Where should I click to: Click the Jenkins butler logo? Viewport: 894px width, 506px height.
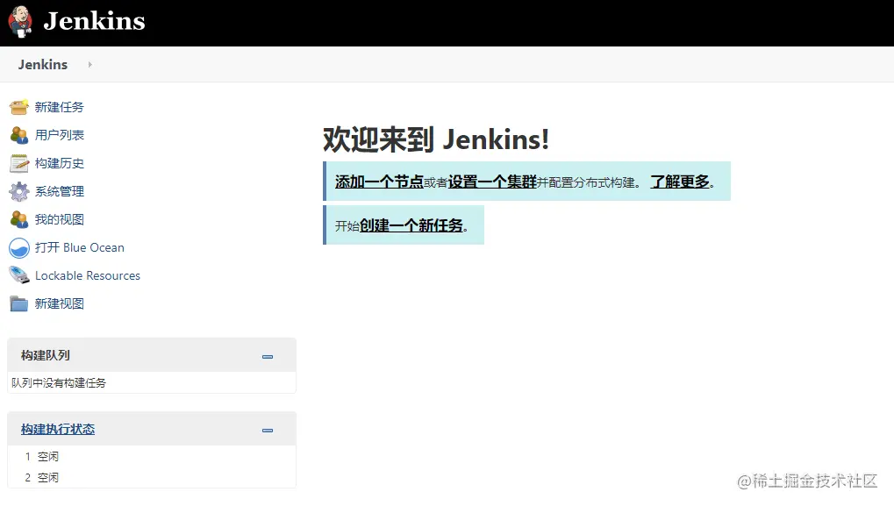pos(19,22)
